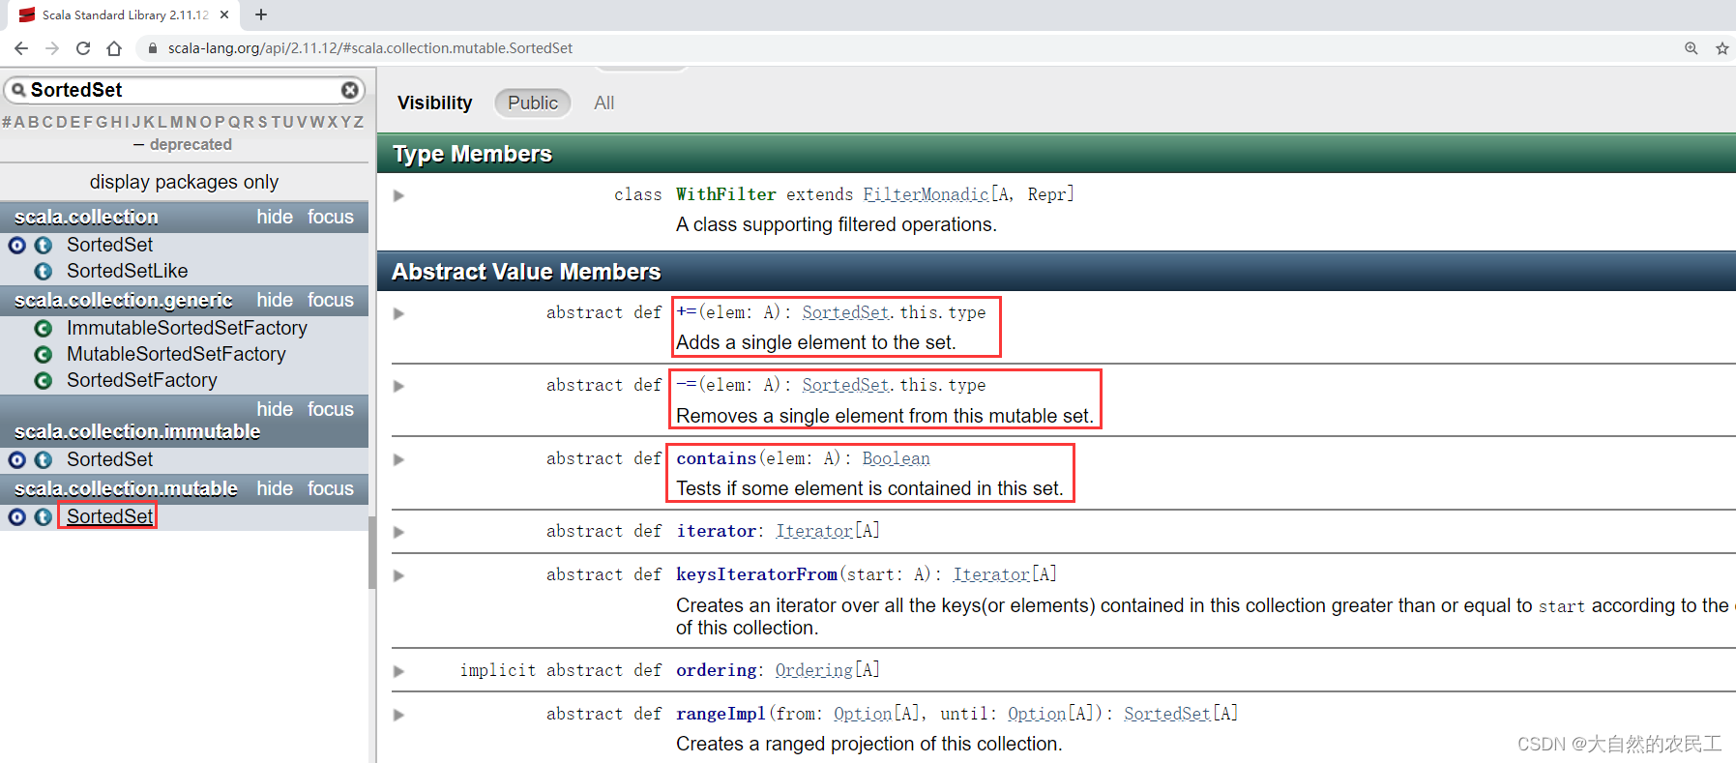
Task: Follow the first Option link in rangeImpl
Action: pos(863,714)
